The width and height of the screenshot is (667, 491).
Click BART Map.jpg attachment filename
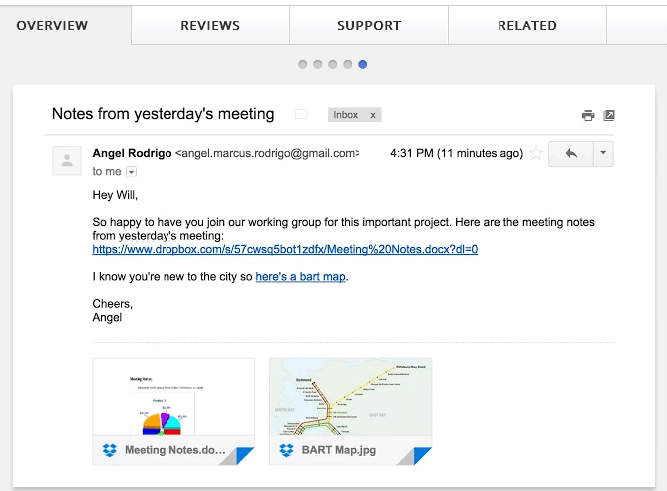(339, 450)
